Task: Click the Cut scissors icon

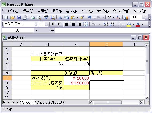Action: (60, 17)
